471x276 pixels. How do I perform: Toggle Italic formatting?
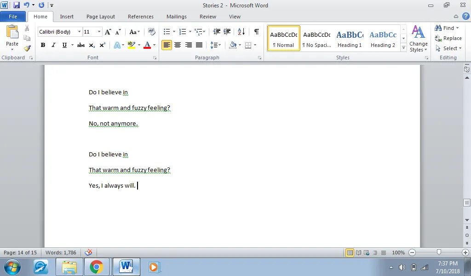click(x=53, y=45)
